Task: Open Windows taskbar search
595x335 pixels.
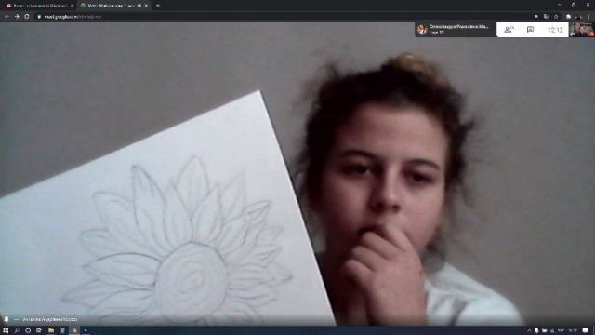Action: pos(17,330)
